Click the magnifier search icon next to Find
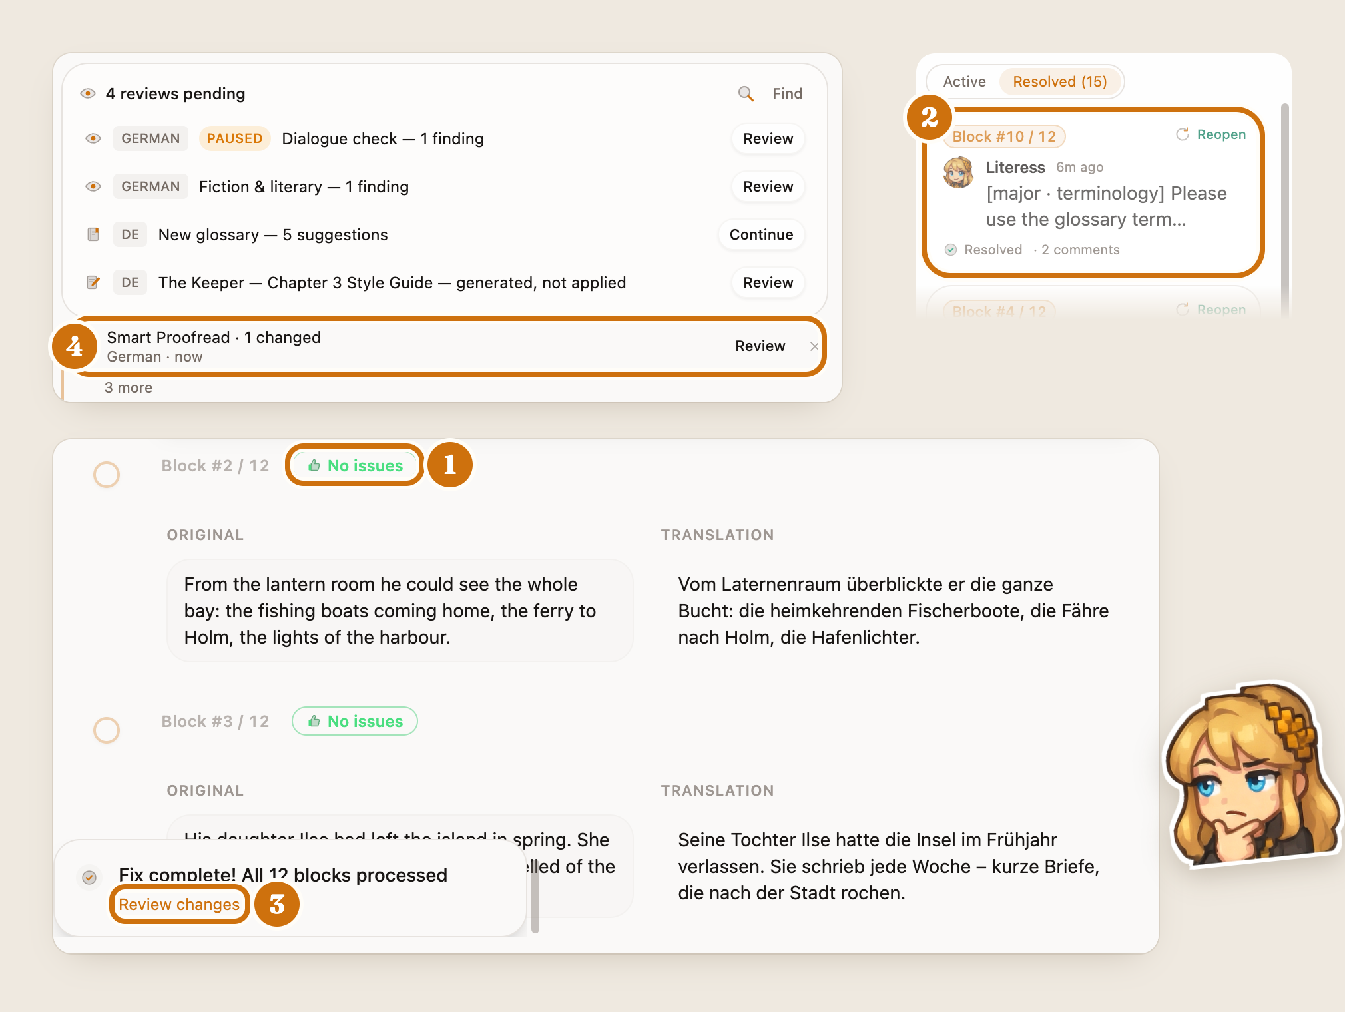The width and height of the screenshot is (1345, 1012). coord(746,93)
